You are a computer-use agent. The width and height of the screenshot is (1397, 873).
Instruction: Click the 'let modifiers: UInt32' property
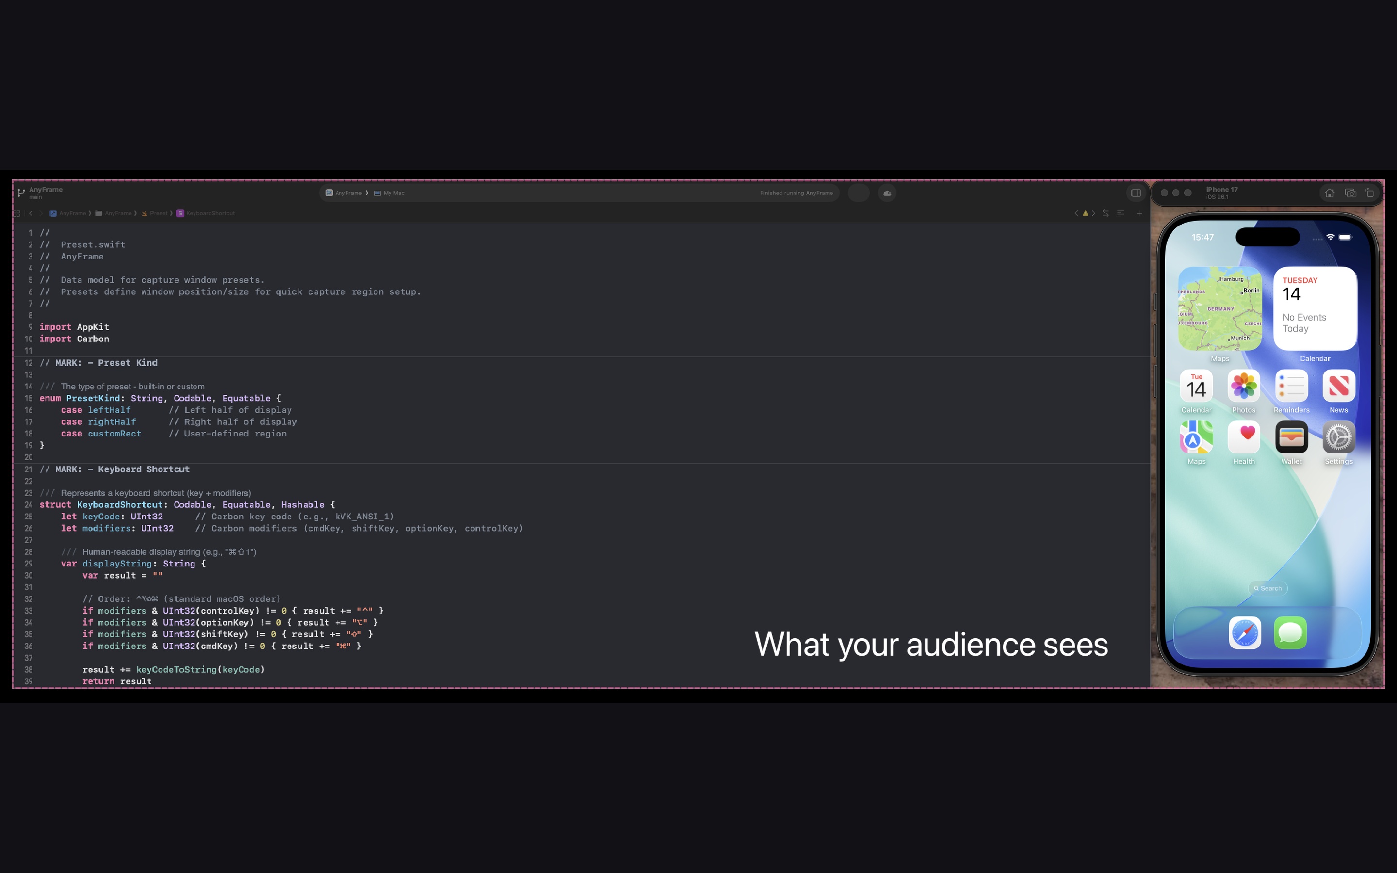point(117,528)
